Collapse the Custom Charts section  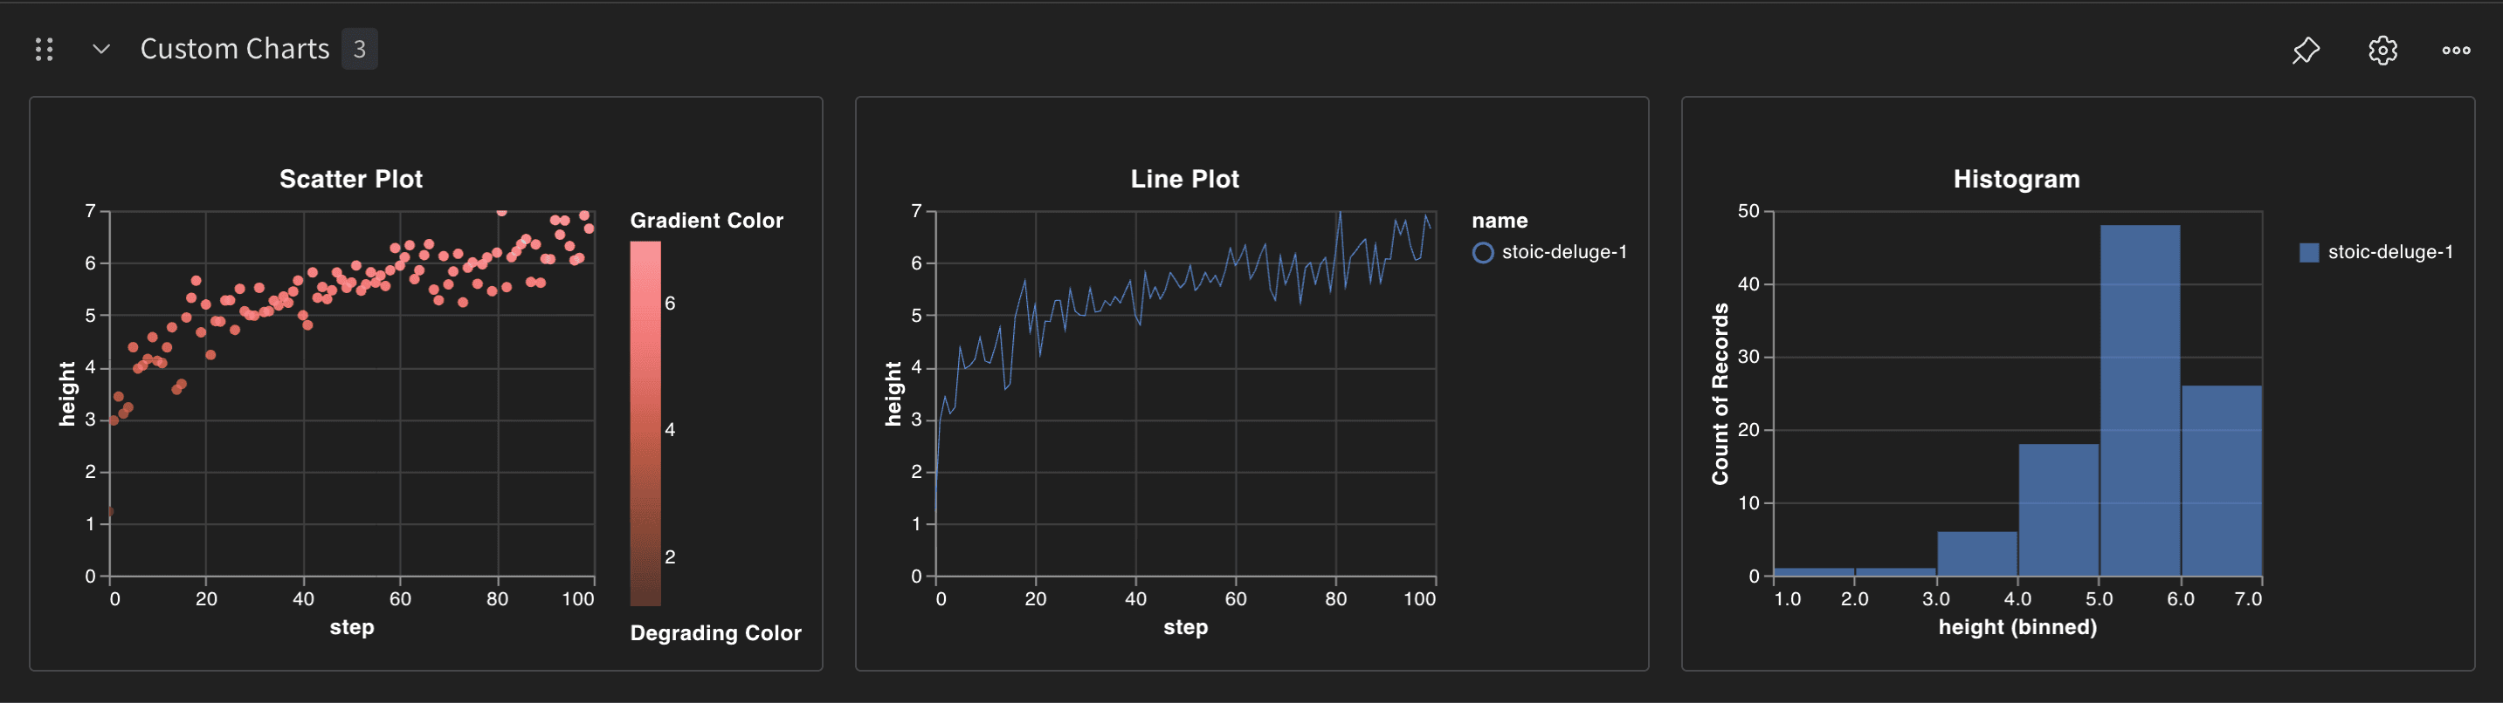[x=101, y=50]
